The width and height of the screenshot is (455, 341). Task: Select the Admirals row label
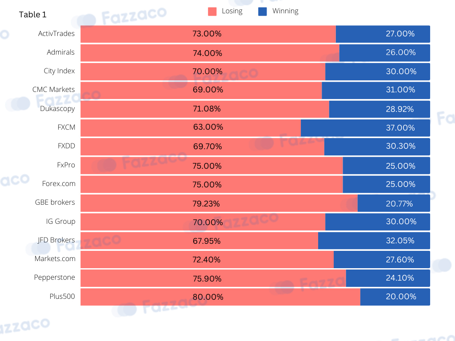(60, 52)
